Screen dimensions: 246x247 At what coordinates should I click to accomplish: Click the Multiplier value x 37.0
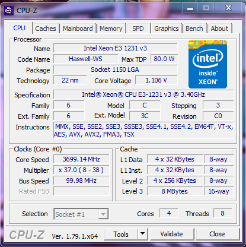pyautogui.click(x=81, y=170)
